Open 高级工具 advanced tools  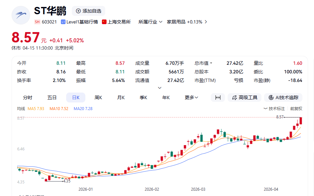click(x=245, y=98)
